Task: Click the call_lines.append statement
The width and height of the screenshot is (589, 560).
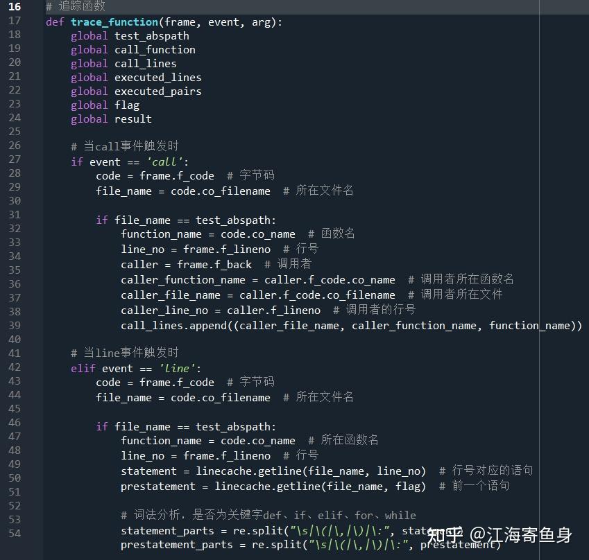Action: coord(351,326)
